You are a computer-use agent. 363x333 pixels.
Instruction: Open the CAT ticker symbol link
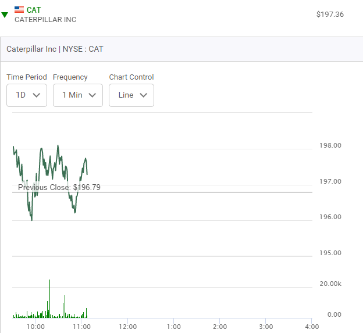34,10
